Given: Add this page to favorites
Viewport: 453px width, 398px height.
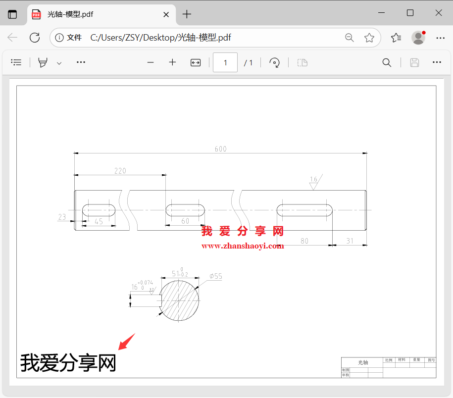Looking at the screenshot, I should pyautogui.click(x=369, y=37).
